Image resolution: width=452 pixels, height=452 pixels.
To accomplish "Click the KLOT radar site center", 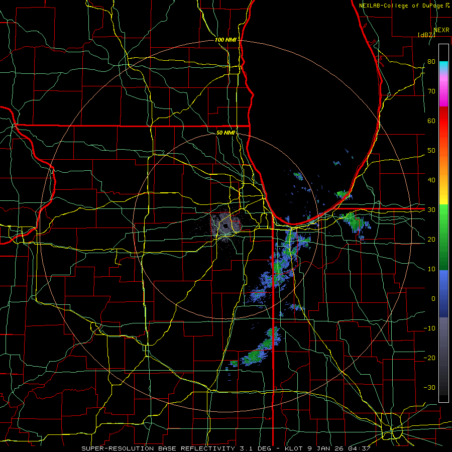I will tap(225, 225).
